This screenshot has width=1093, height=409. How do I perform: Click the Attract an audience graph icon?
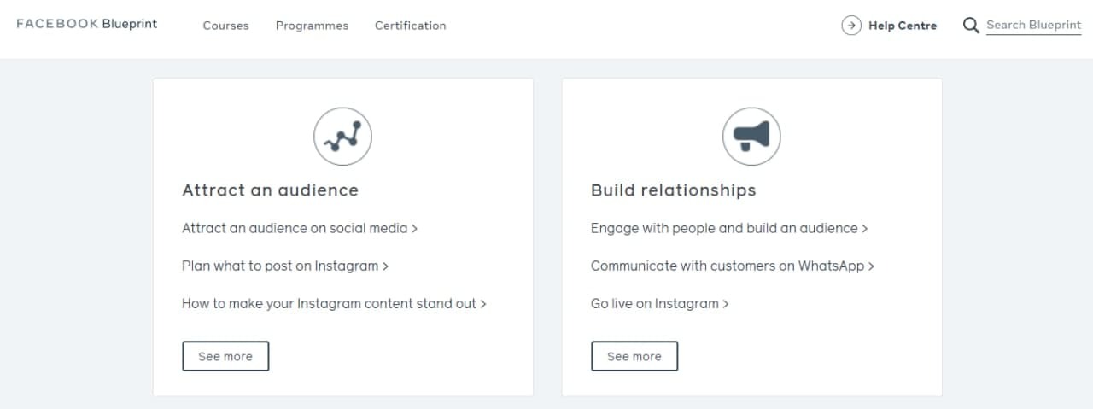[342, 137]
